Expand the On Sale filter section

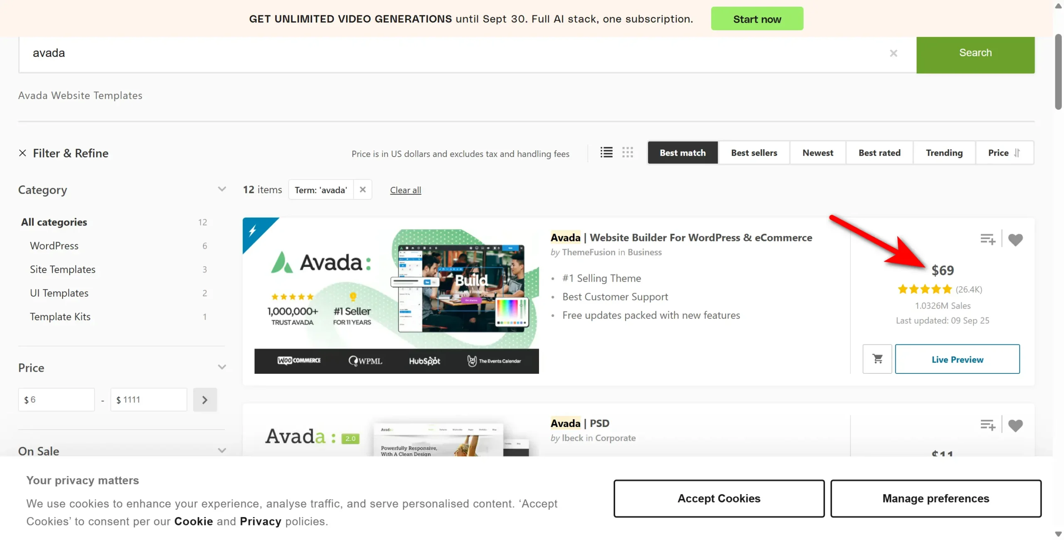coord(222,451)
